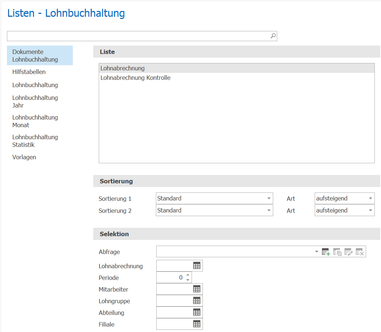Open Art dropdown for Sortierung 1
Screen dimensions: 381x332
pos(370,198)
